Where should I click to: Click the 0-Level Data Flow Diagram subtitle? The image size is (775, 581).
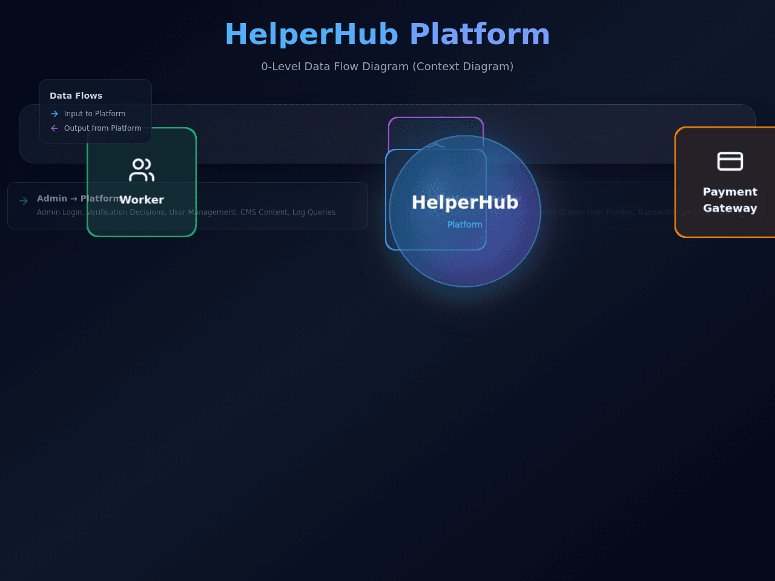click(387, 67)
